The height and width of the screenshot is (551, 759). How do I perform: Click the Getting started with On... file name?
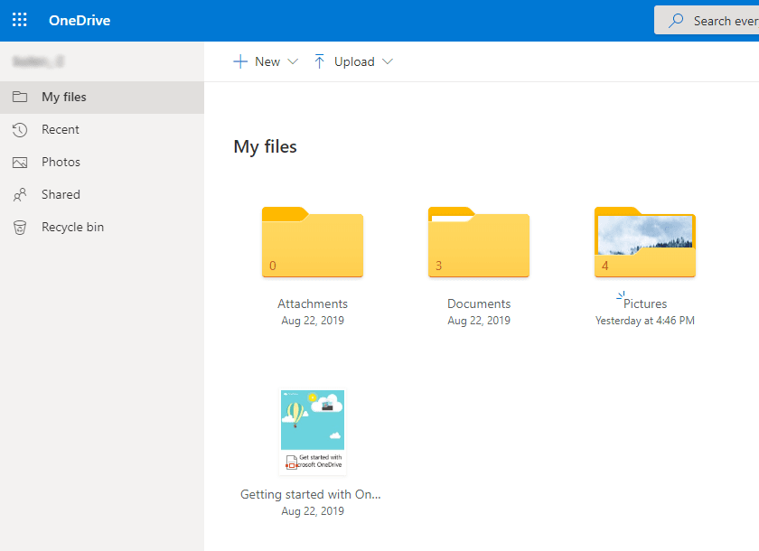tap(311, 494)
